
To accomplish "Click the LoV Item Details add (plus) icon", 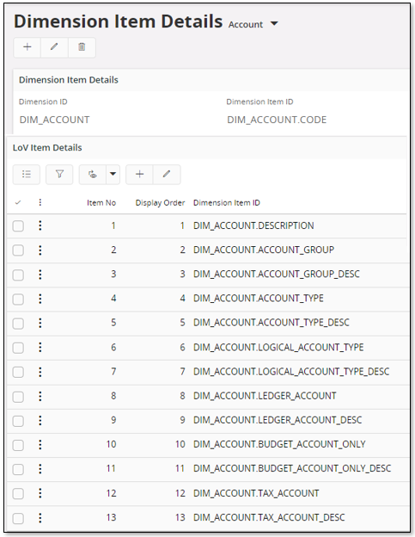I will click(x=139, y=175).
